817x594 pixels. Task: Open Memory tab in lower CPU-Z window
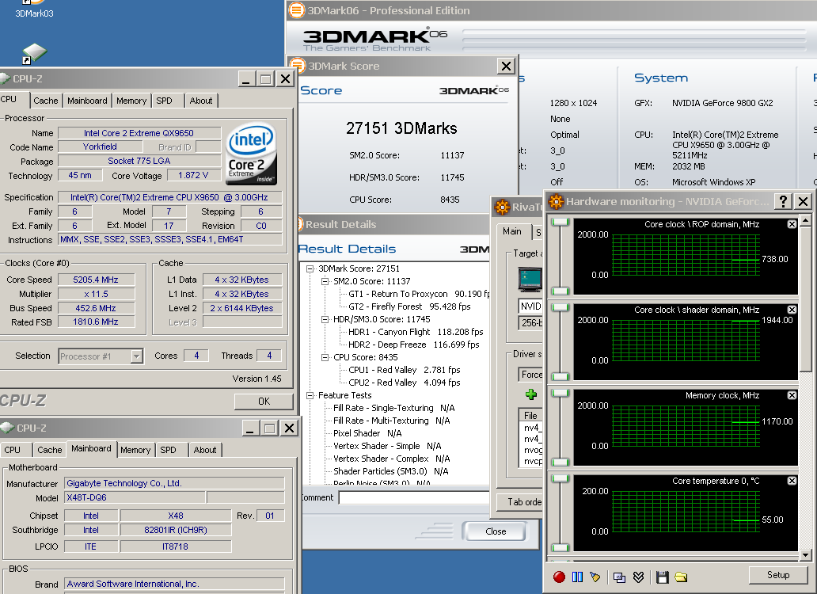135,450
